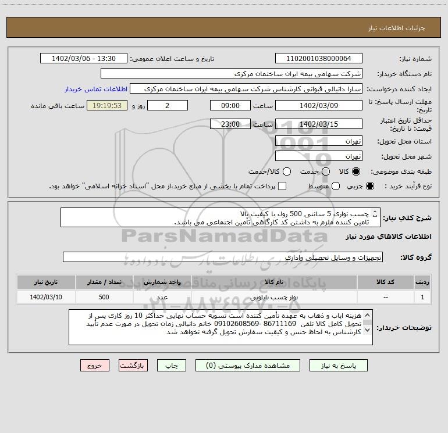Click the بازگشت back button
The width and height of the screenshot is (448, 433).
tap(133, 366)
